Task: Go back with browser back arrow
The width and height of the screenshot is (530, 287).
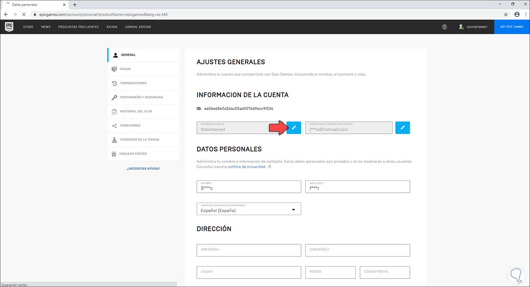Action: pos(6,14)
